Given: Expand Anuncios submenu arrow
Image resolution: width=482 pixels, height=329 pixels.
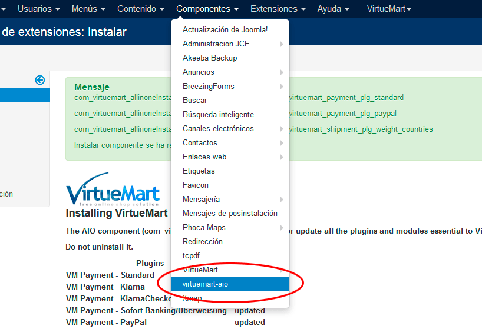Looking at the screenshot, I should (x=282, y=72).
